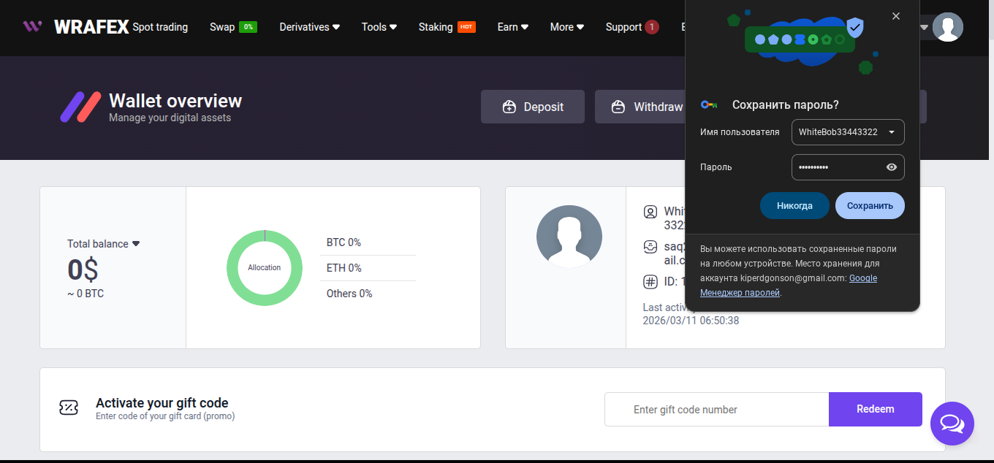
Task: Click the user avatar in header
Action: 947,27
